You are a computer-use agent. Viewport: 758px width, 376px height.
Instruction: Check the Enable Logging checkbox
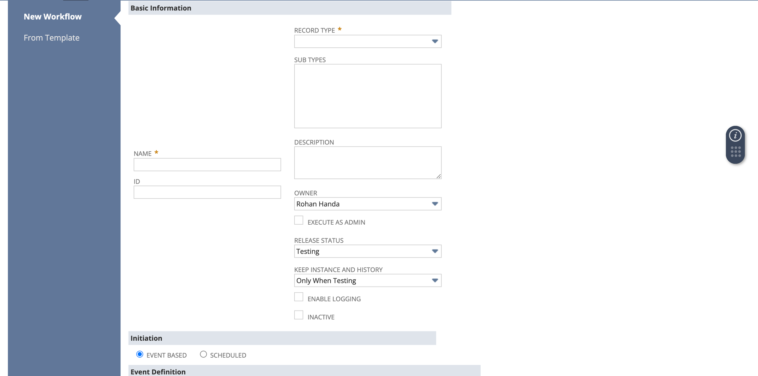pos(298,297)
